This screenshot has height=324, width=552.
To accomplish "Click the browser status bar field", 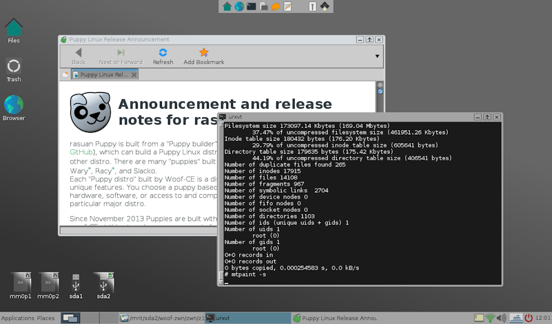I will coord(138,230).
